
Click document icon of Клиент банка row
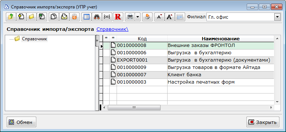click(x=113, y=74)
